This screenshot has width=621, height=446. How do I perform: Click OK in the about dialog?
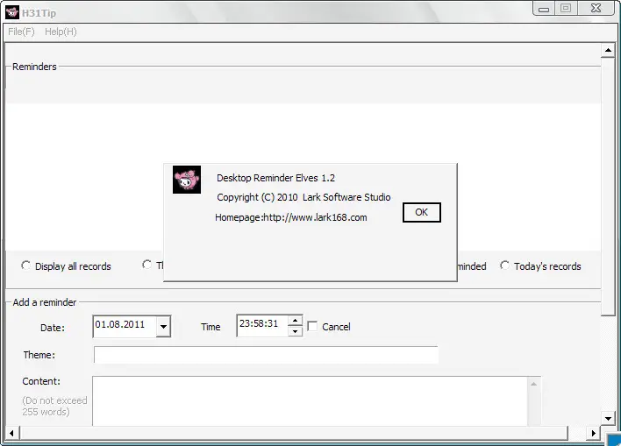(421, 213)
